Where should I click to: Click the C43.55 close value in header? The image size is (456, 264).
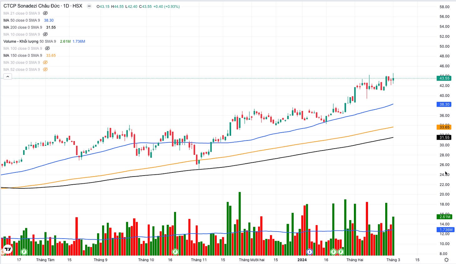point(145,6)
